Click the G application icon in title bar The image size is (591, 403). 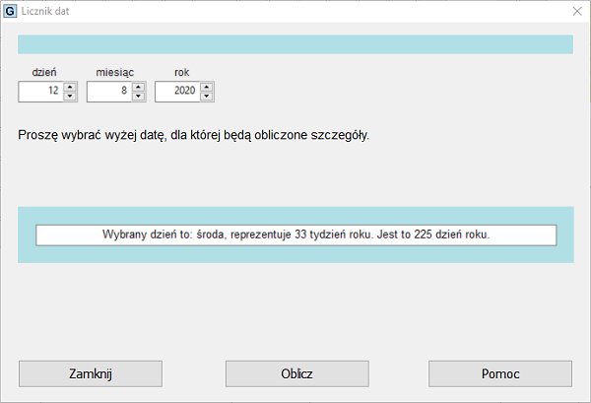(x=11, y=11)
